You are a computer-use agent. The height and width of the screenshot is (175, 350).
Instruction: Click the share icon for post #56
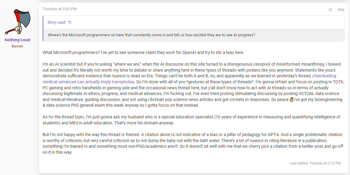coord(330,10)
